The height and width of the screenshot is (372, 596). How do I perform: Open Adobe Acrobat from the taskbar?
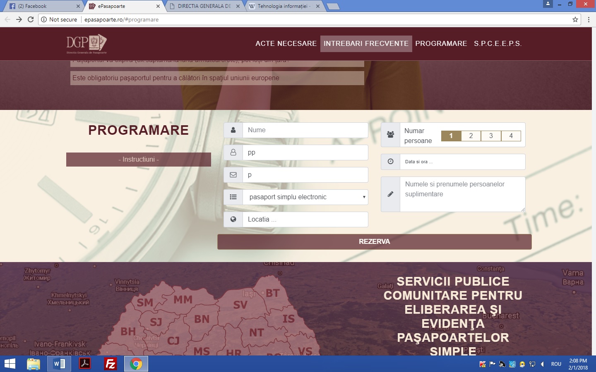click(85, 364)
